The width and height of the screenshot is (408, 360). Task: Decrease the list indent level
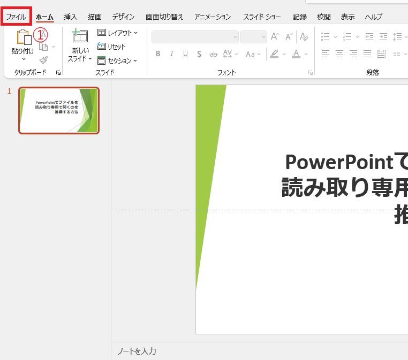[369, 37]
